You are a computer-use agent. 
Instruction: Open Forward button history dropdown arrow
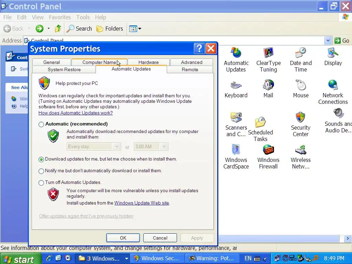(48, 29)
